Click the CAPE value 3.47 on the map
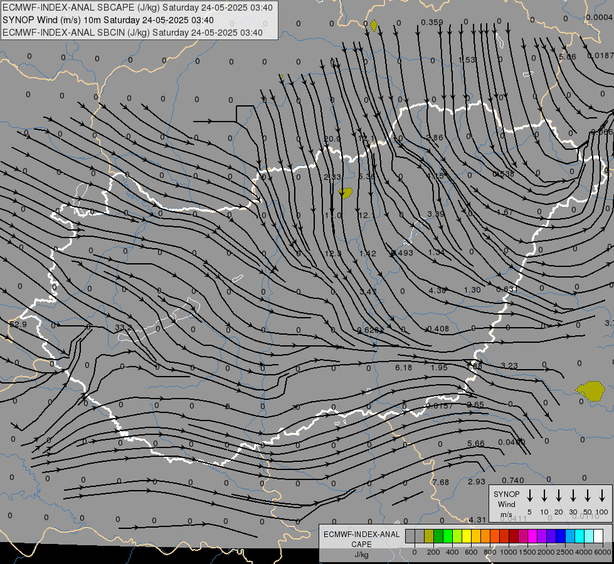The height and width of the screenshot is (564, 614). 368,291
